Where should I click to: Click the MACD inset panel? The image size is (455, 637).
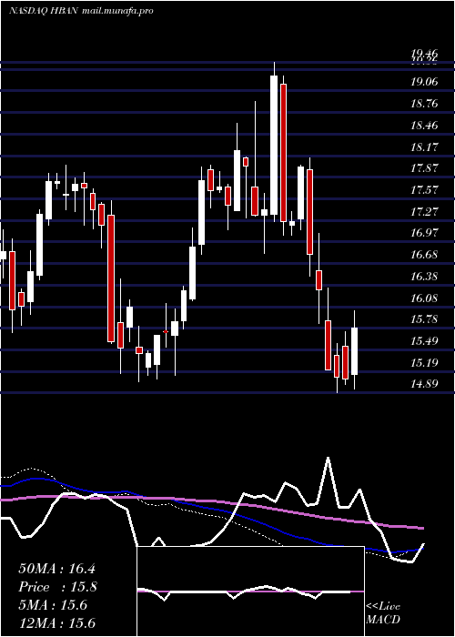point(250,591)
